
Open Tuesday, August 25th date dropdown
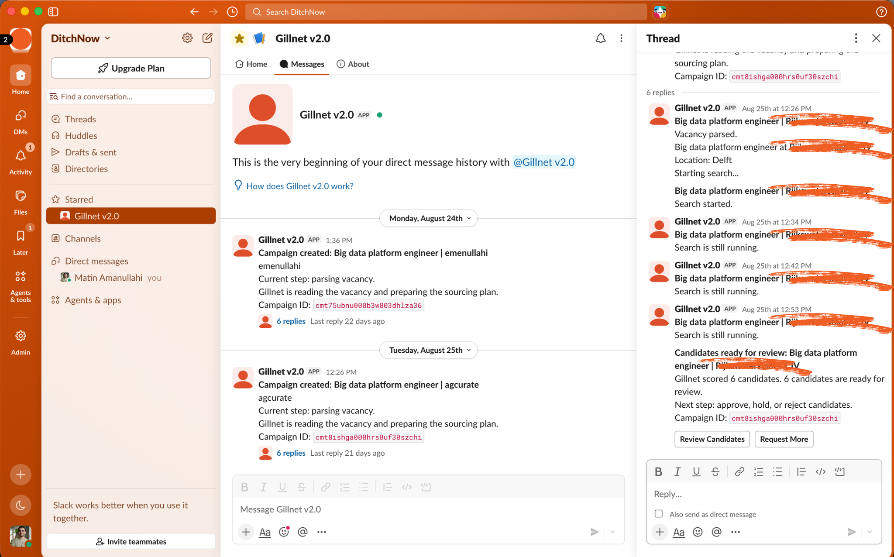[429, 350]
